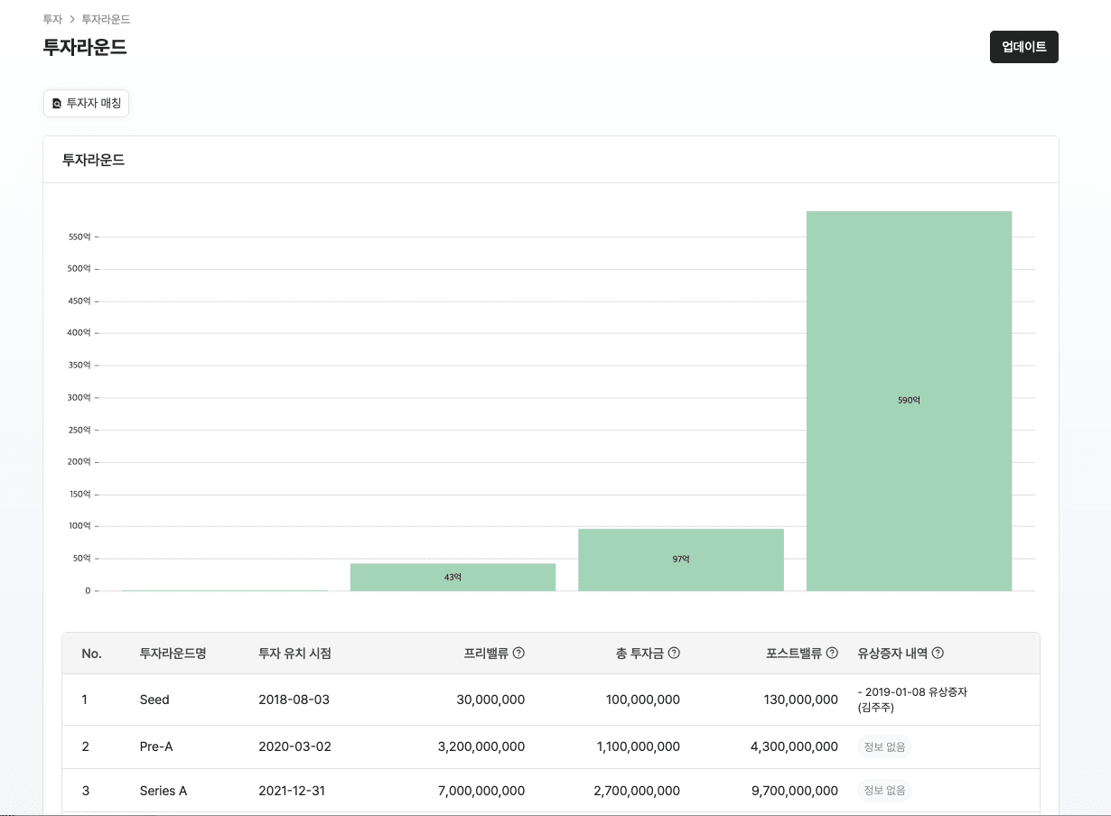The image size is (1111, 816).
Task: Select the 프리밸류 column header
Action: (x=486, y=654)
